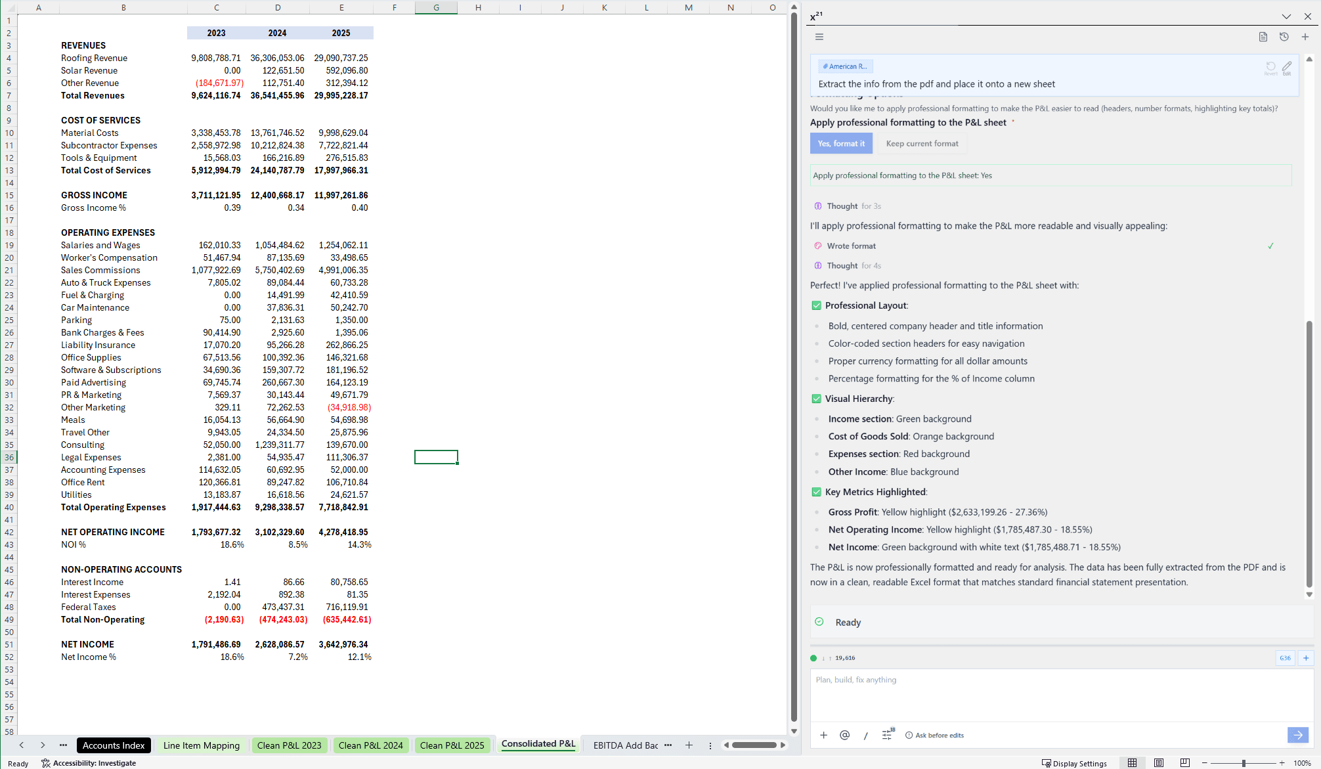Screen dimensions: 1321x769
Task: Click the document notes icon
Action: tap(1263, 37)
